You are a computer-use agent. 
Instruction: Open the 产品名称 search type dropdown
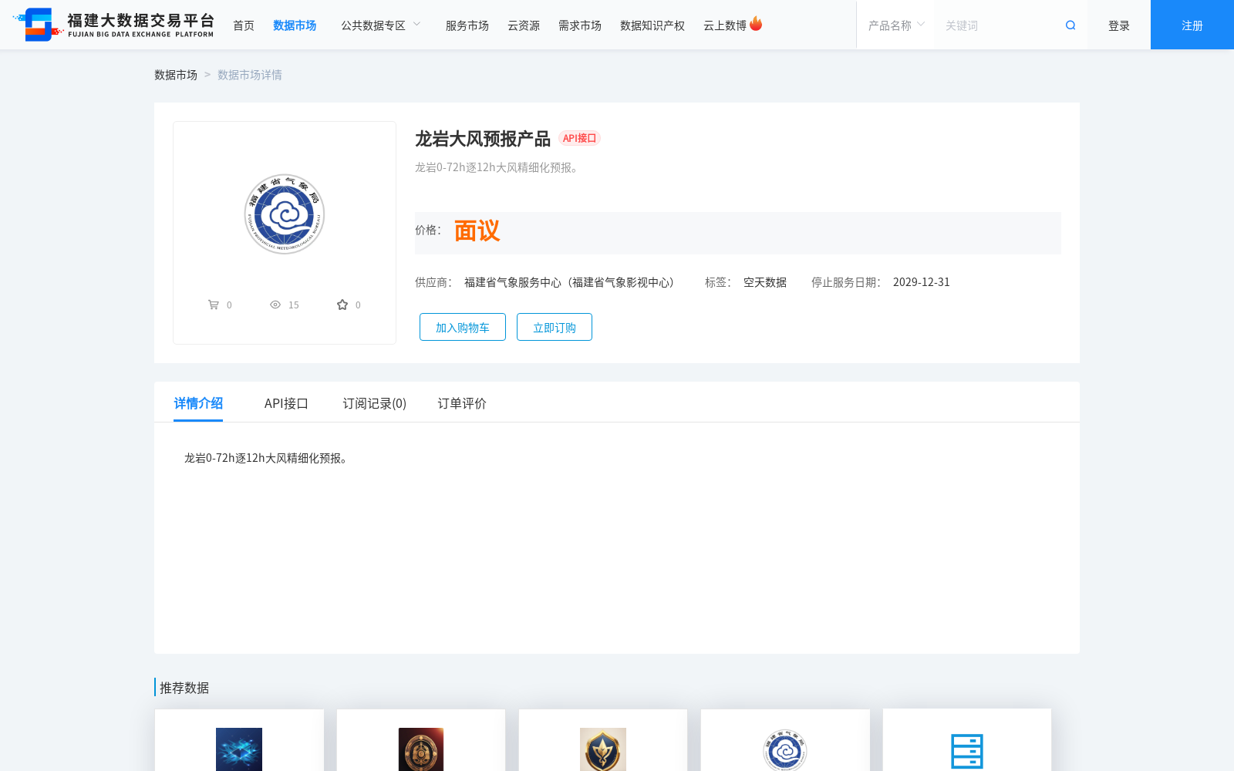coord(896,25)
